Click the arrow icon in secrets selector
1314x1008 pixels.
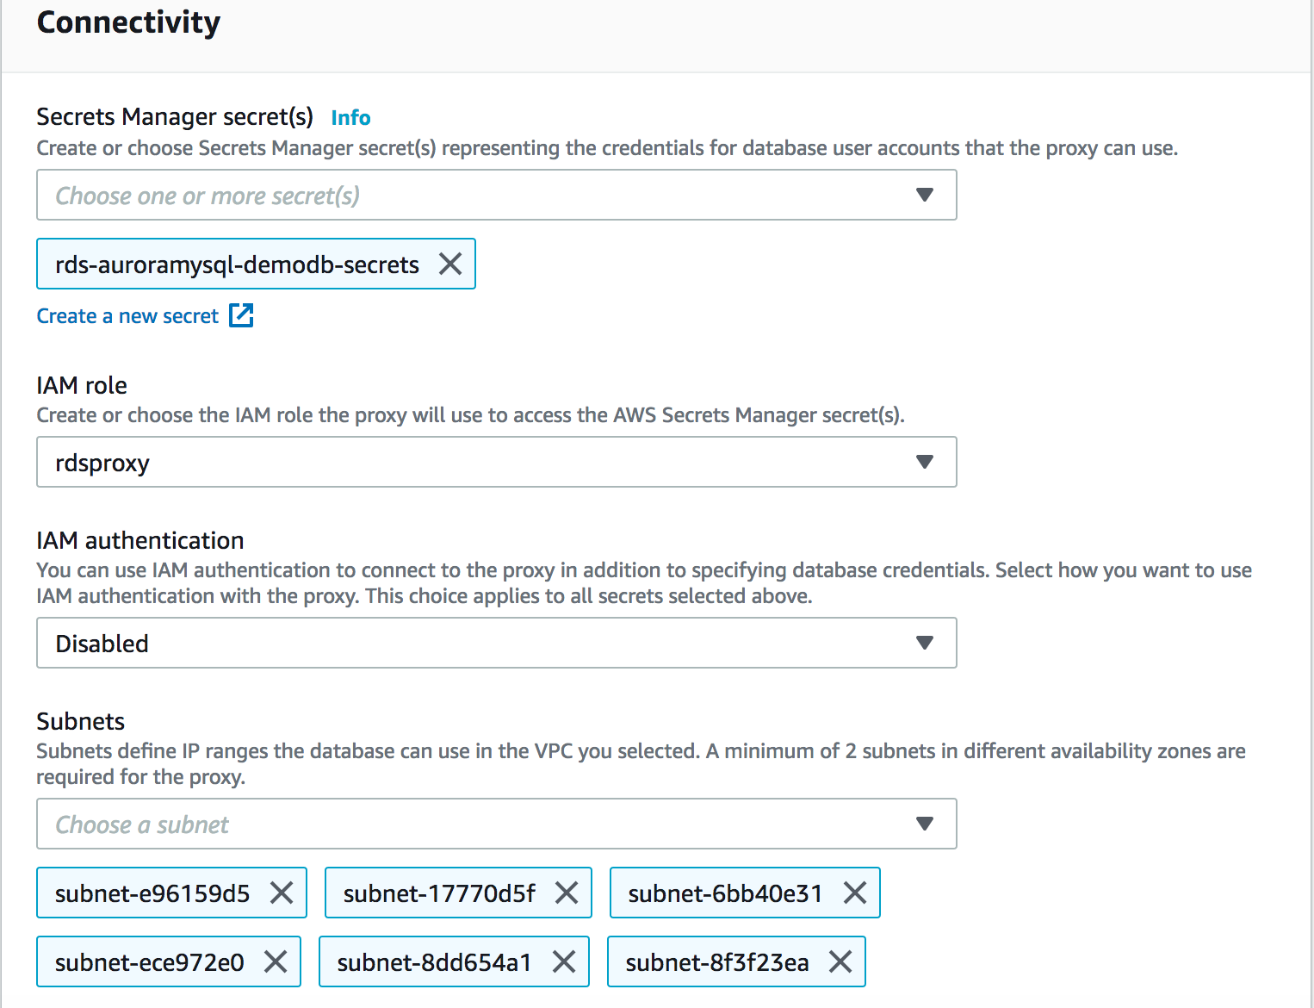925,195
